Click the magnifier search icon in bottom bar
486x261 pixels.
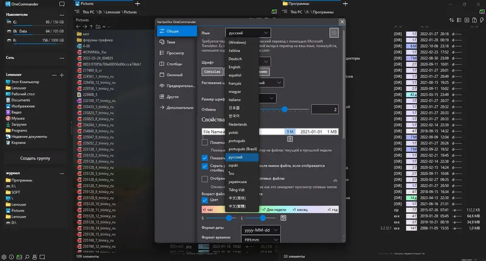(27, 257)
